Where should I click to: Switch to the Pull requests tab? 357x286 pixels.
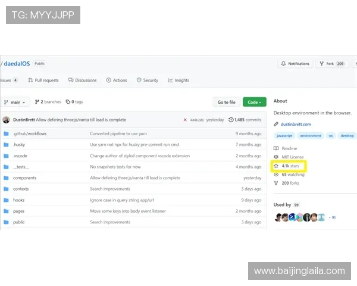tap(43, 80)
